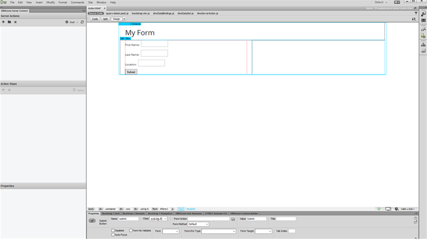427x239 pixels.
Task: Open the Form Enc Type dropdown
Action: tap(219, 231)
